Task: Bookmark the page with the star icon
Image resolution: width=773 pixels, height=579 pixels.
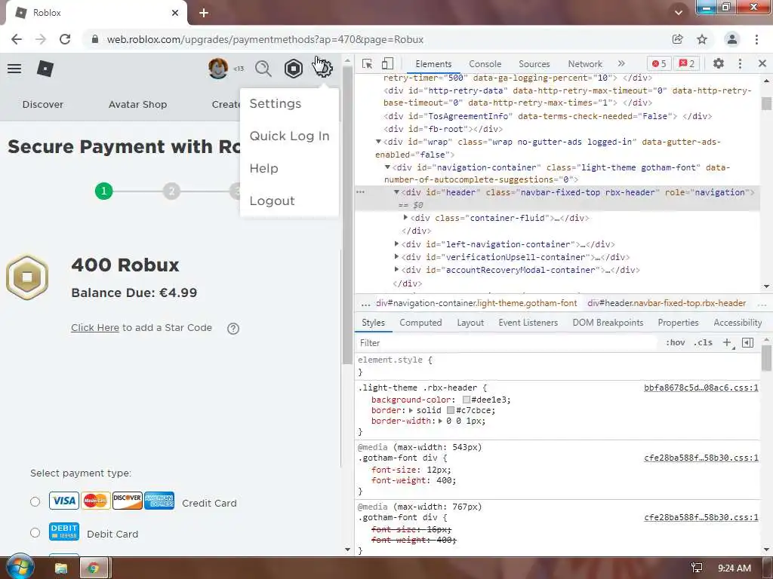Action: [x=702, y=39]
